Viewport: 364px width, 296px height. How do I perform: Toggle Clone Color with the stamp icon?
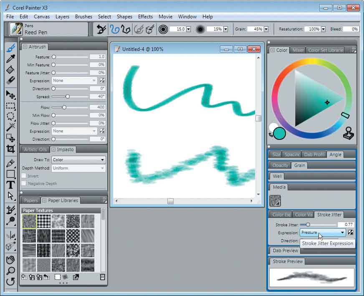pyautogui.click(x=349, y=134)
